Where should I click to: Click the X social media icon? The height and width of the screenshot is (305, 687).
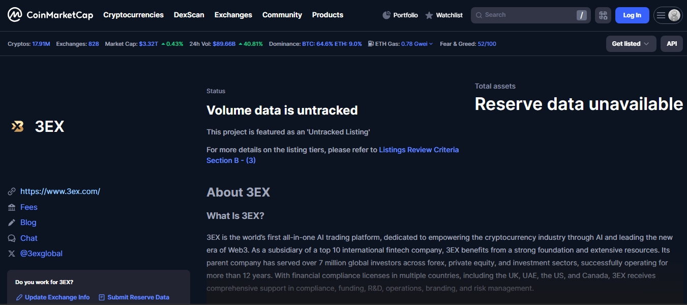point(12,254)
